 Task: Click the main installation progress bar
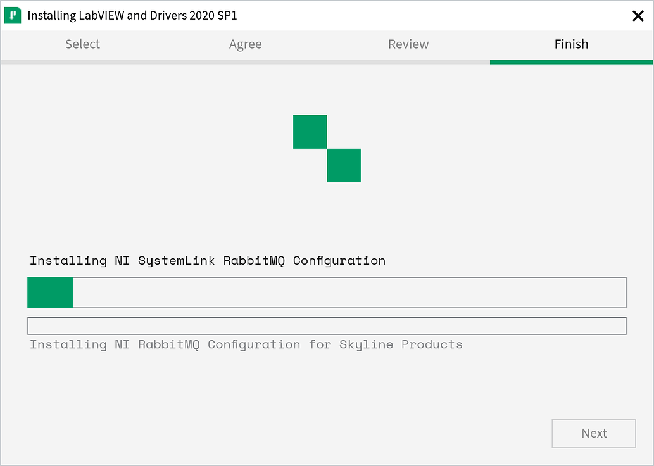pyautogui.click(x=327, y=293)
